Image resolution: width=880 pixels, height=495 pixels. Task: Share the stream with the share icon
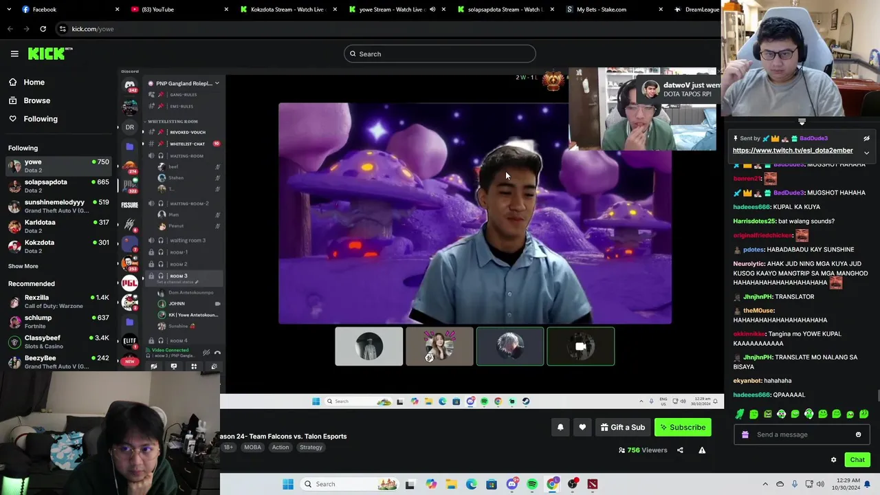680,450
